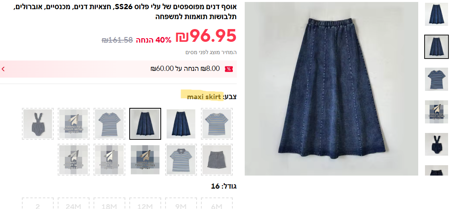The image size is (460, 209).
Task: Open the suspender romper thumbnail in gallery strip
Action: pos(437,145)
